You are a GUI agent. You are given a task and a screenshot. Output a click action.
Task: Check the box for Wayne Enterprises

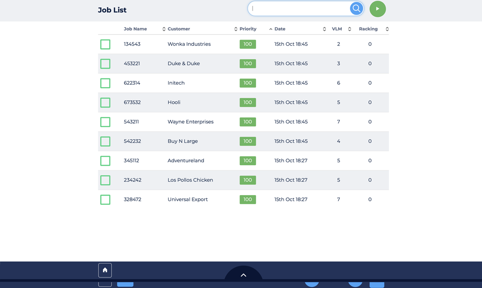point(105,122)
